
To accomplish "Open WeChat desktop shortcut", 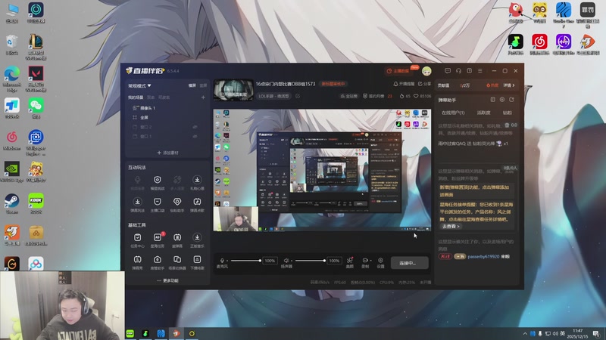I will (36, 108).
